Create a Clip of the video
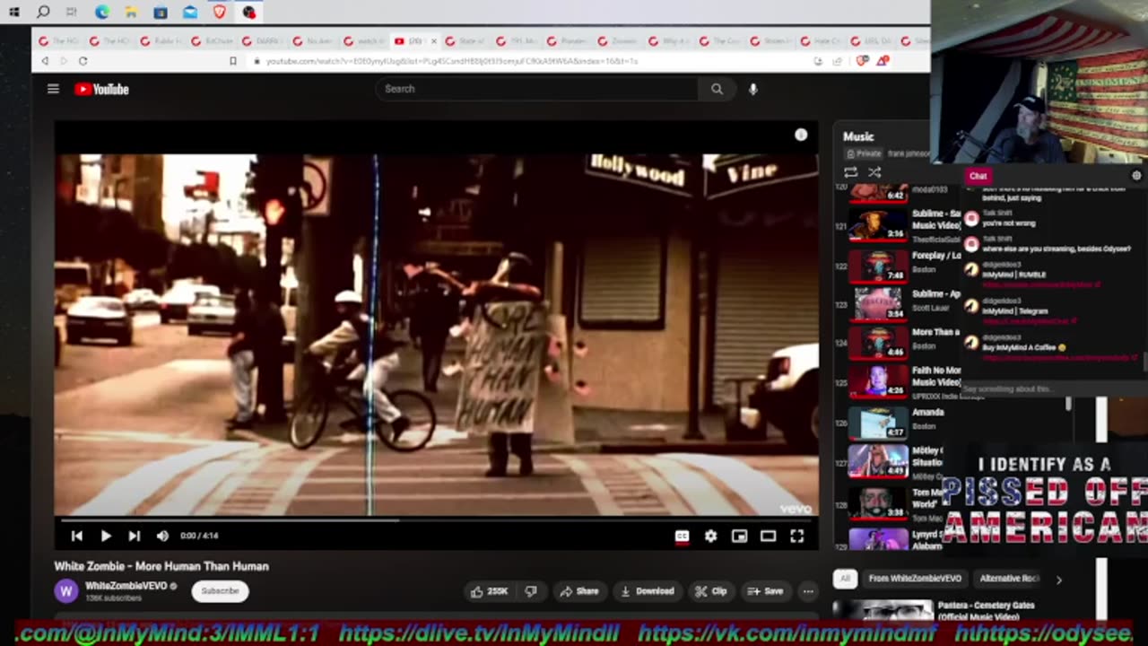Screen dimensions: 1148x646 tap(710, 591)
